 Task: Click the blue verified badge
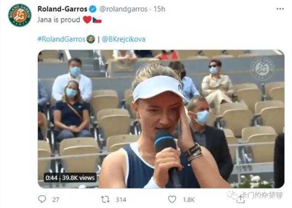[93, 9]
